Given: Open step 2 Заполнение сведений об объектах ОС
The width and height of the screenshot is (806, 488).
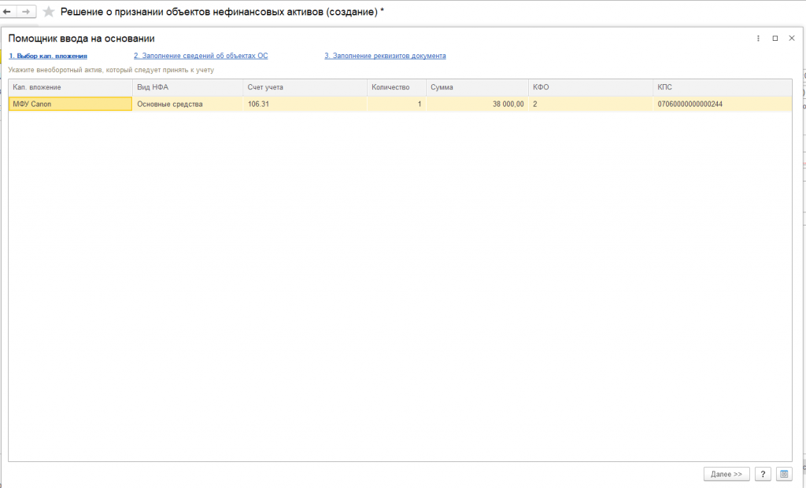Looking at the screenshot, I should [x=201, y=56].
